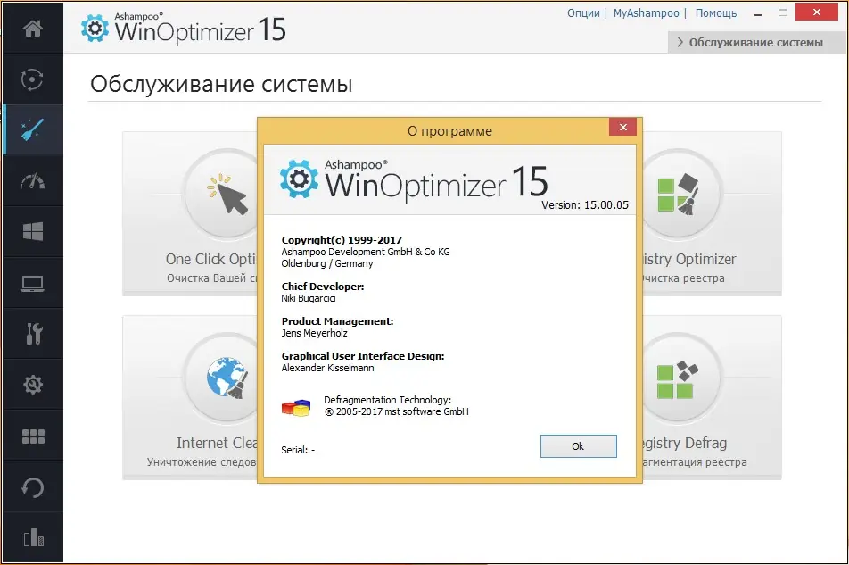The image size is (849, 565).
Task: Click the Registry Optimizer label
Action: click(x=690, y=259)
